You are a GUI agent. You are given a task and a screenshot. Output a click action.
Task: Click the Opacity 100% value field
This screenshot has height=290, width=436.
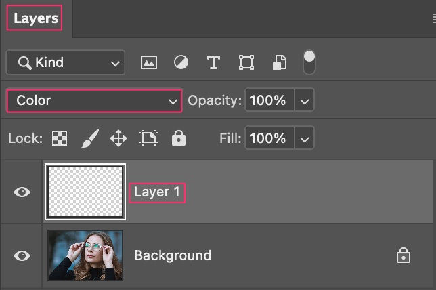click(x=269, y=100)
